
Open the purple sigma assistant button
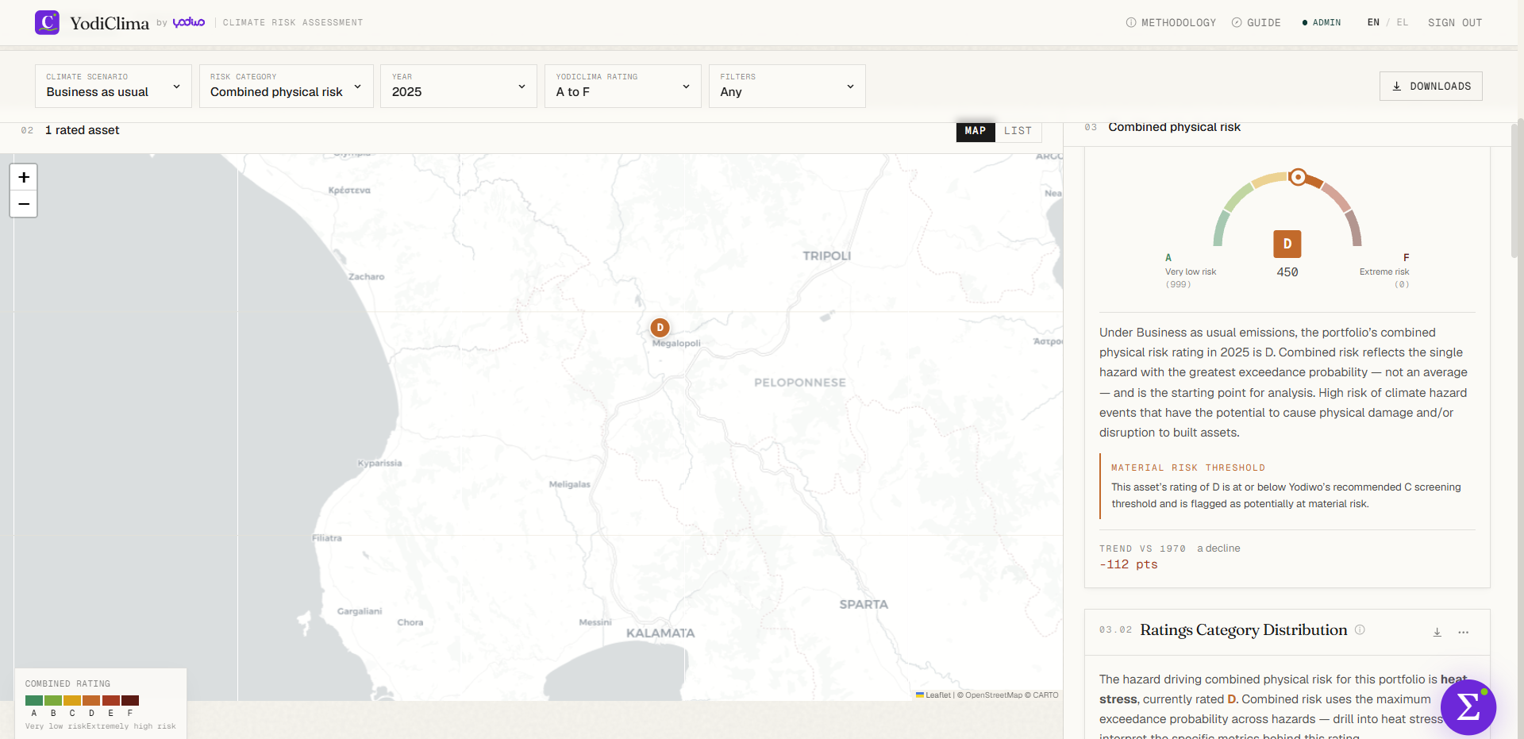click(x=1468, y=707)
